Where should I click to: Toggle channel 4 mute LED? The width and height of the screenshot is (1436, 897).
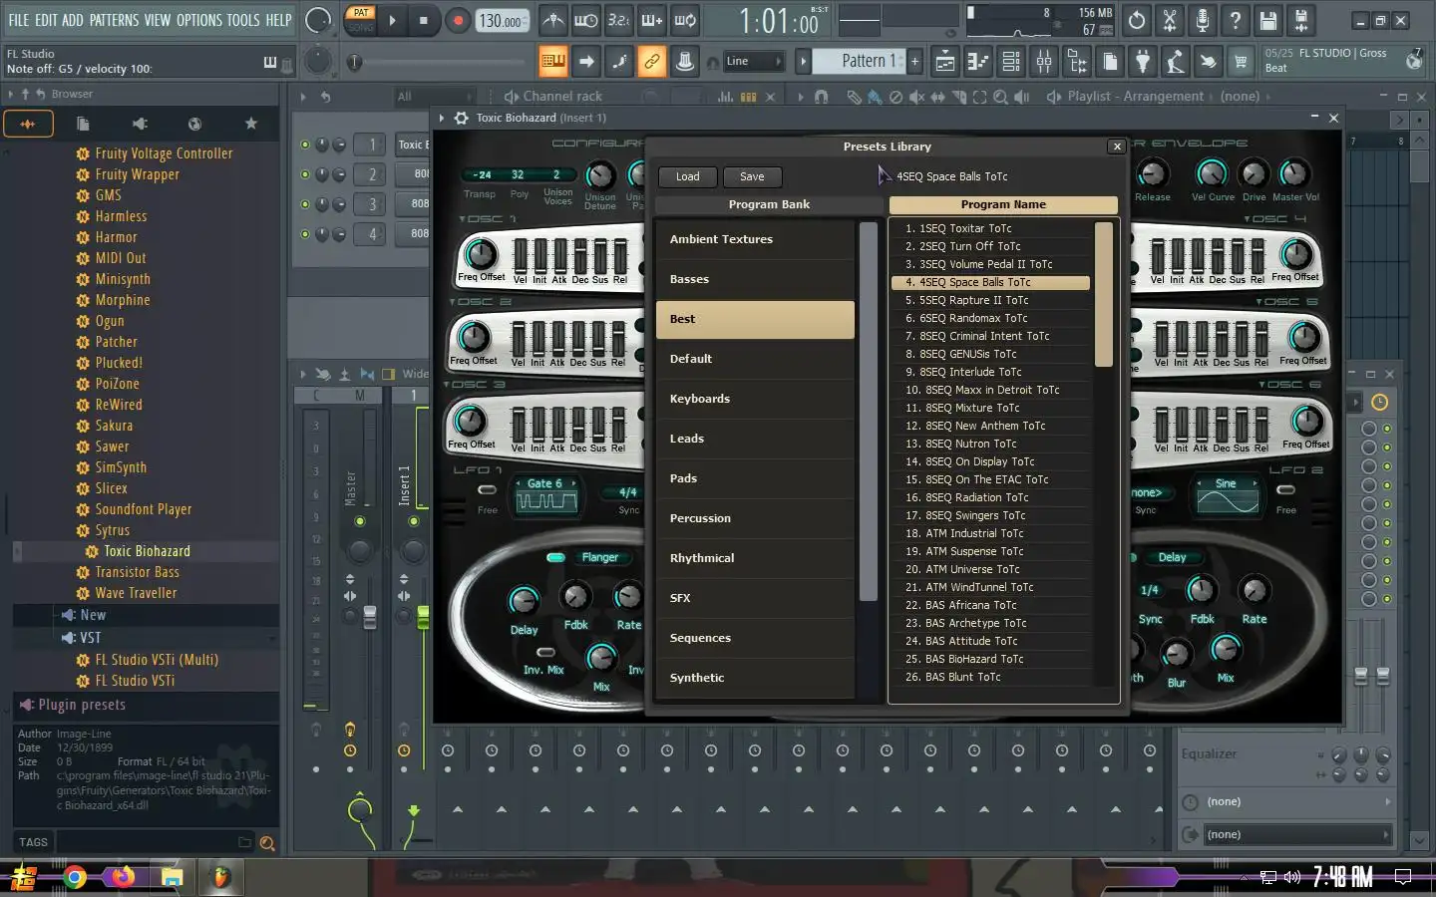point(305,234)
